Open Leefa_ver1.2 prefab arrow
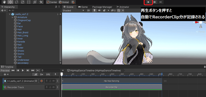The width and height of the screenshot is (206, 97). click(57, 14)
